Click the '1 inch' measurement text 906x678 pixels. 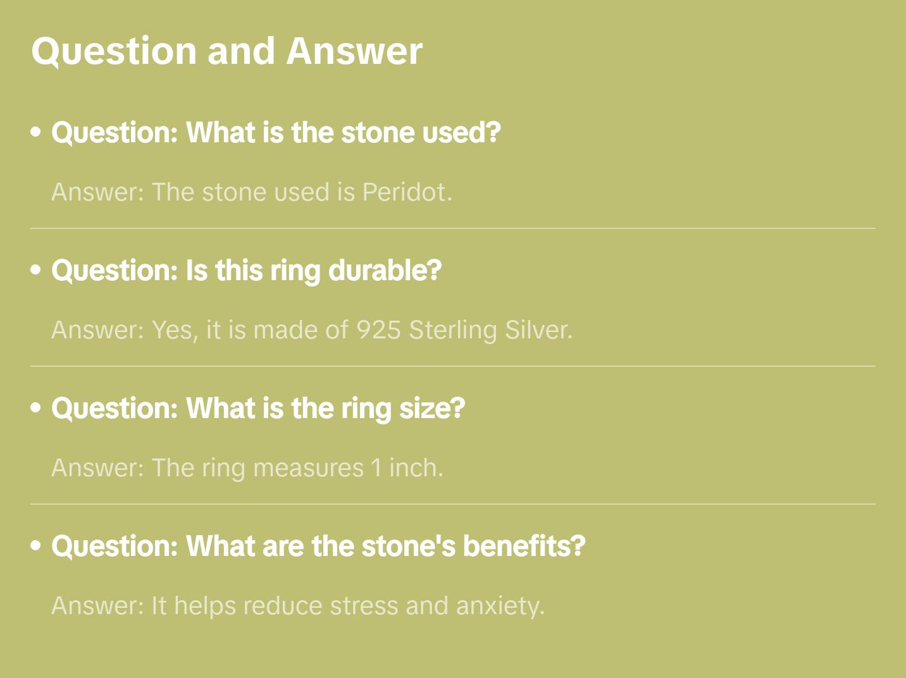[406, 468]
